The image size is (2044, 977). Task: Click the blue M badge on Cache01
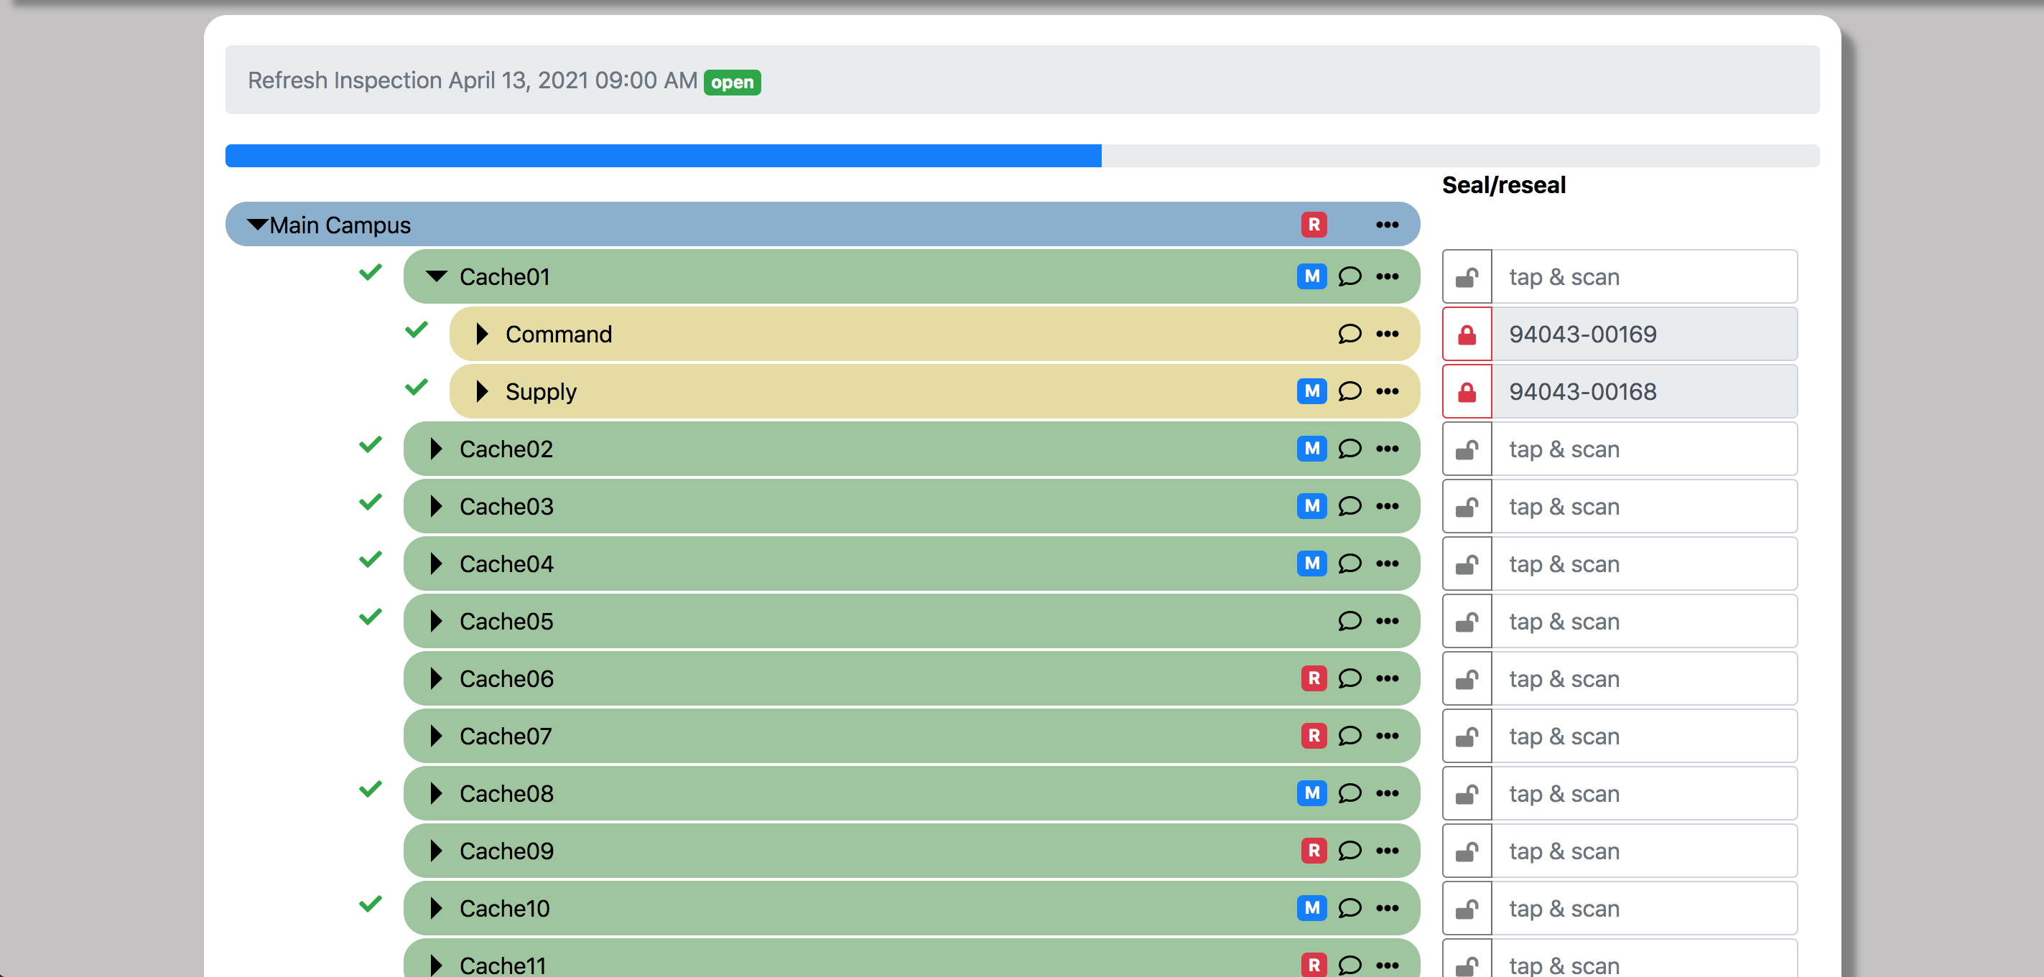1311,276
